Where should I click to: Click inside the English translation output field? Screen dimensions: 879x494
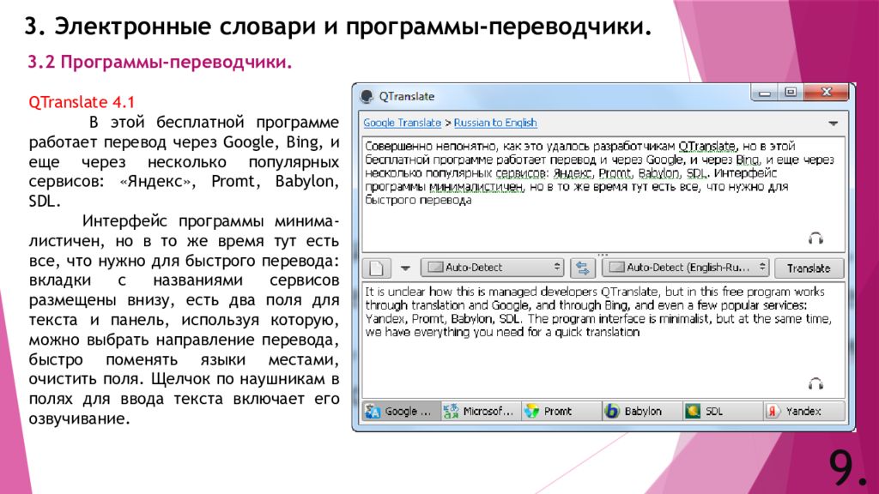(603, 340)
